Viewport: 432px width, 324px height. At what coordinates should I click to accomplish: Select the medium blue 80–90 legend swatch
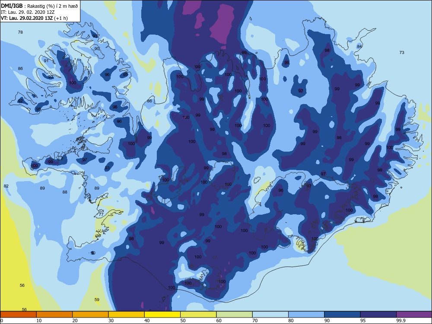pyautogui.click(x=306, y=314)
